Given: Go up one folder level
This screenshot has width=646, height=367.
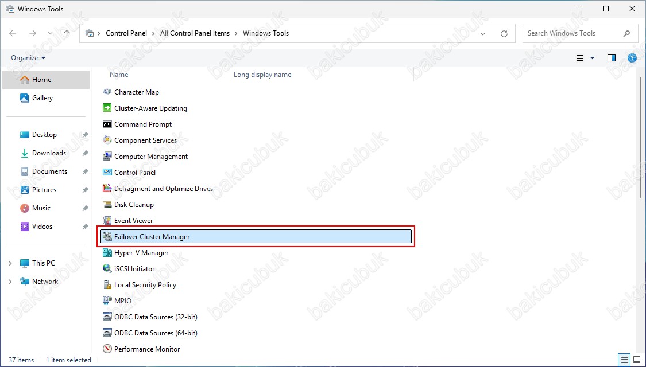Looking at the screenshot, I should 67,33.
